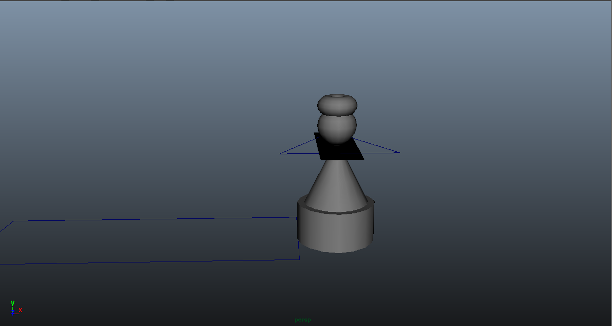Click the XYZ axis indicator in the viewport
This screenshot has height=326, width=612.
(16, 308)
